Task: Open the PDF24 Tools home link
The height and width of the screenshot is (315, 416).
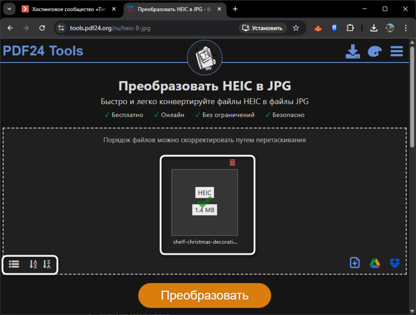Action: click(43, 51)
